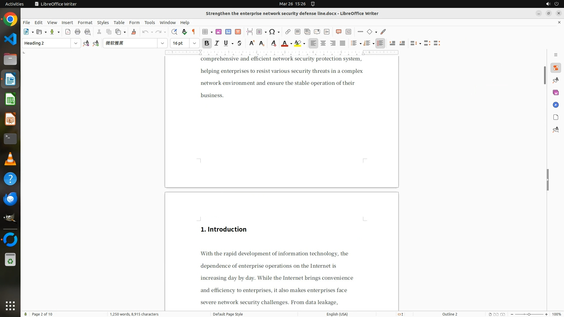Screen dimensions: 564x317
Task: Open the sidebar Navigator icon
Action: [x=555, y=105]
